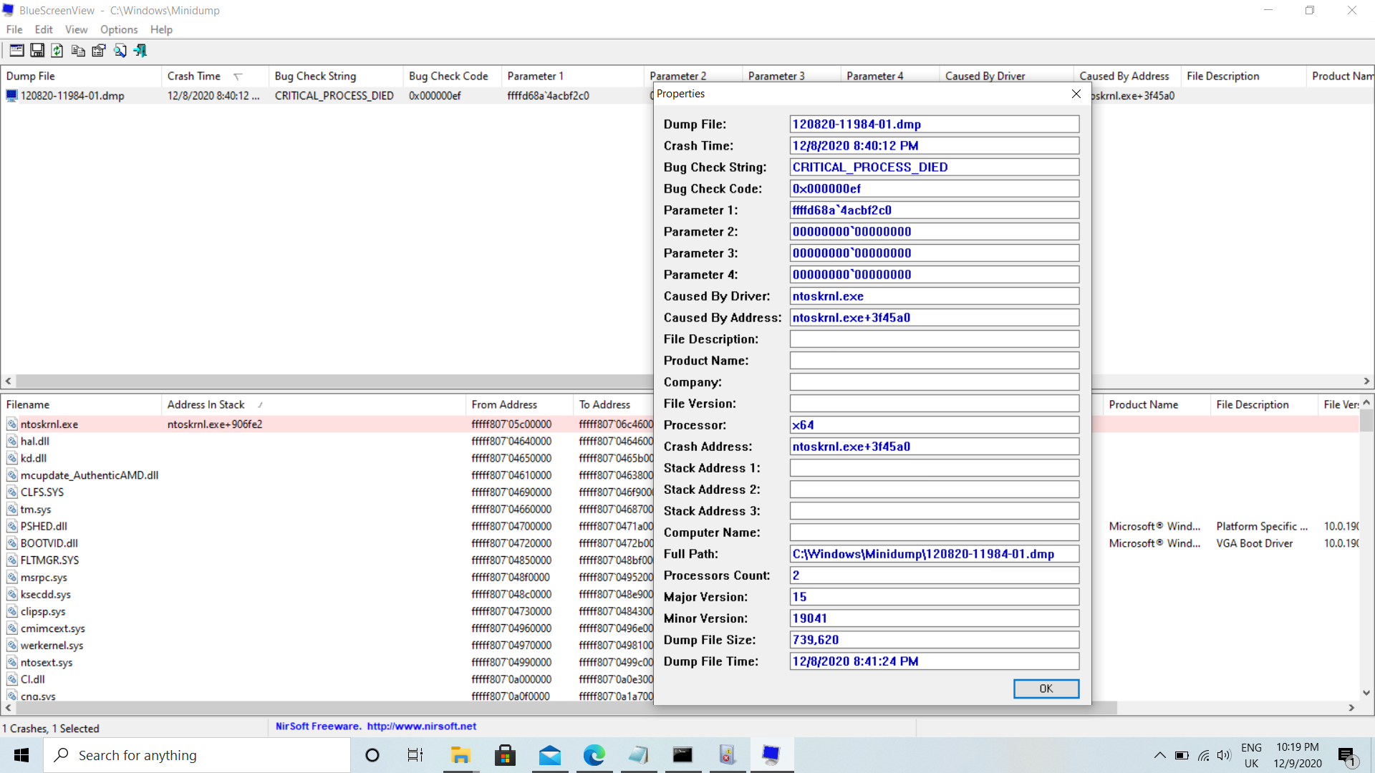1375x773 pixels.
Task: Click the file icon next to hal.dll
Action: pyautogui.click(x=12, y=442)
